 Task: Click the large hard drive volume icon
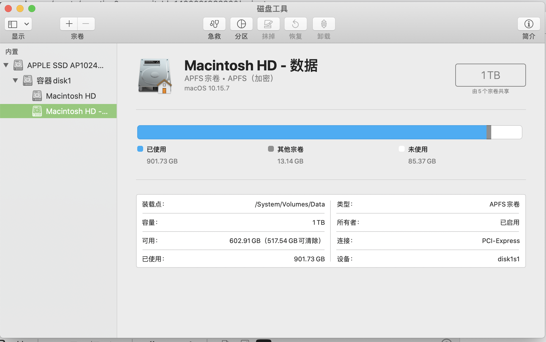[x=155, y=76]
